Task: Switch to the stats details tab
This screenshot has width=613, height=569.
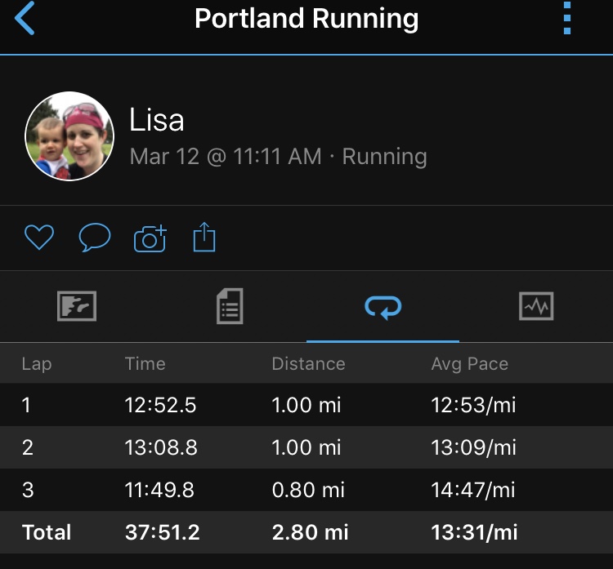Action: pos(230,306)
